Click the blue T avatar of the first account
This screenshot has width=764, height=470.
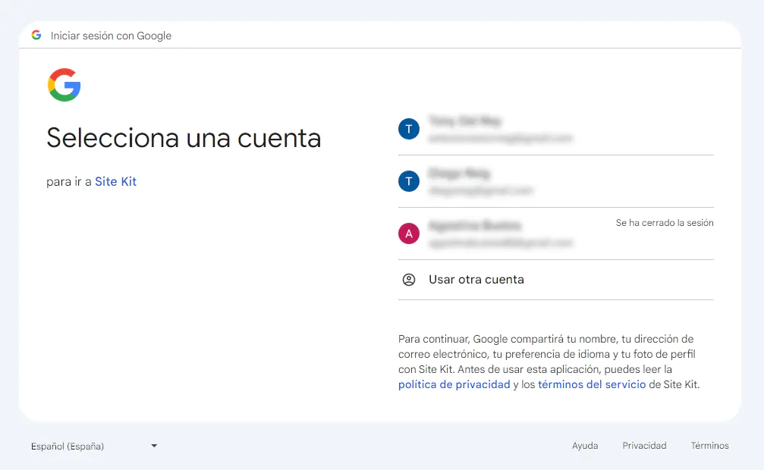(409, 129)
